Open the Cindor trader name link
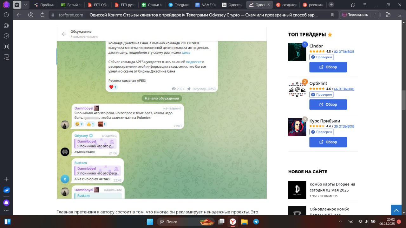Image resolution: width=406 pixels, height=228 pixels. (316, 46)
